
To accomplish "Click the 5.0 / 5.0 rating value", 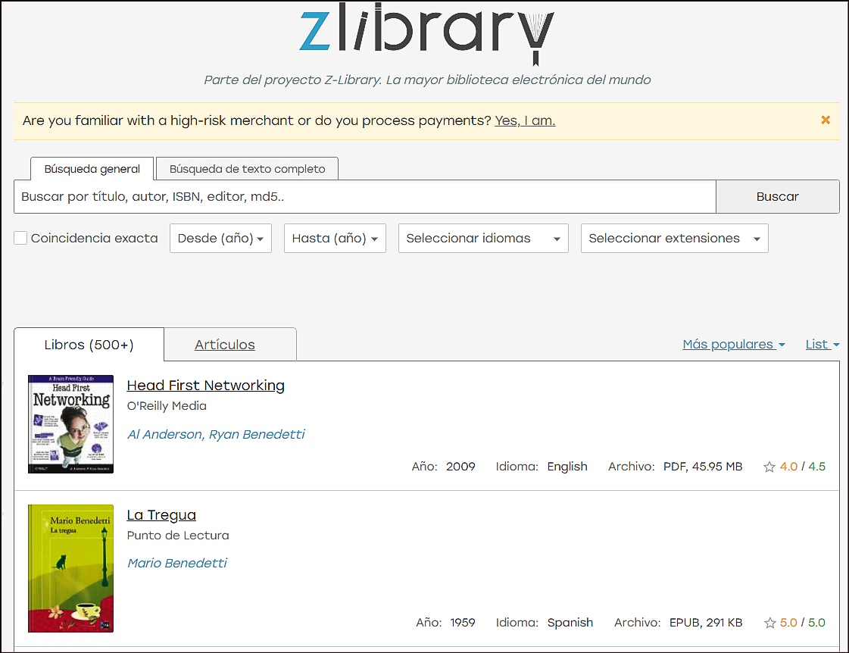I will [x=803, y=623].
